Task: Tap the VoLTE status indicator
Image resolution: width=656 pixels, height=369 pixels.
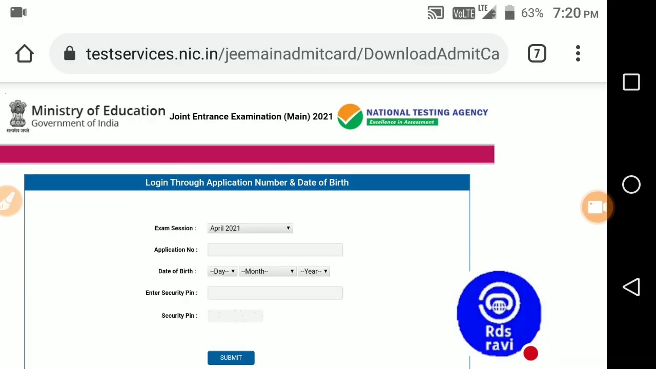Action: coord(464,14)
